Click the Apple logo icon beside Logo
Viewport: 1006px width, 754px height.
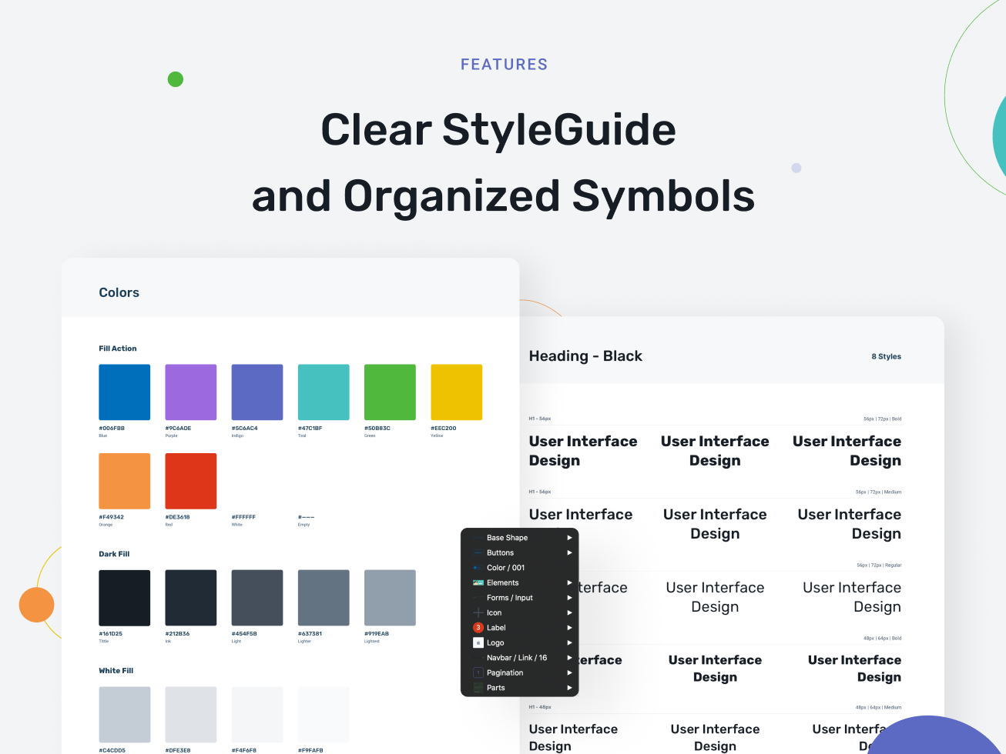pyautogui.click(x=478, y=642)
